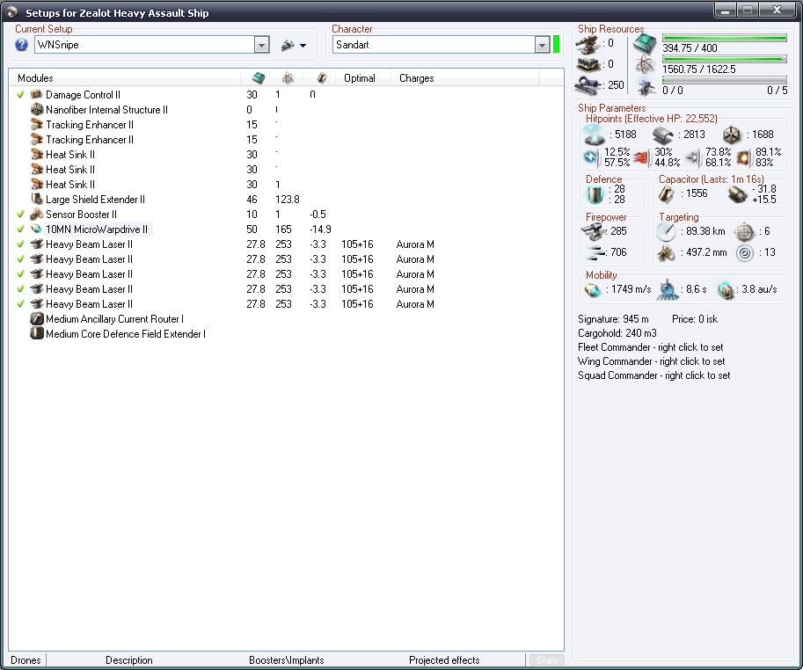
Task: Click the -14.9 capacitor value of MicroWarpdrive
Action: (x=320, y=229)
